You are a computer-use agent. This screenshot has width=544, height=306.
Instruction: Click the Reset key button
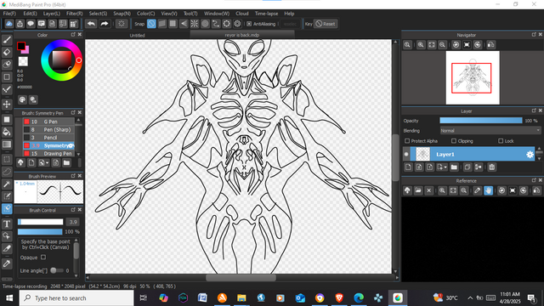click(x=326, y=24)
